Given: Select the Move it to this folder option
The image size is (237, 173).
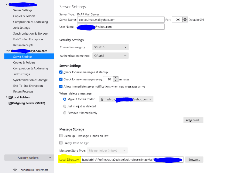Looking at the screenshot, I should pos(65,99).
